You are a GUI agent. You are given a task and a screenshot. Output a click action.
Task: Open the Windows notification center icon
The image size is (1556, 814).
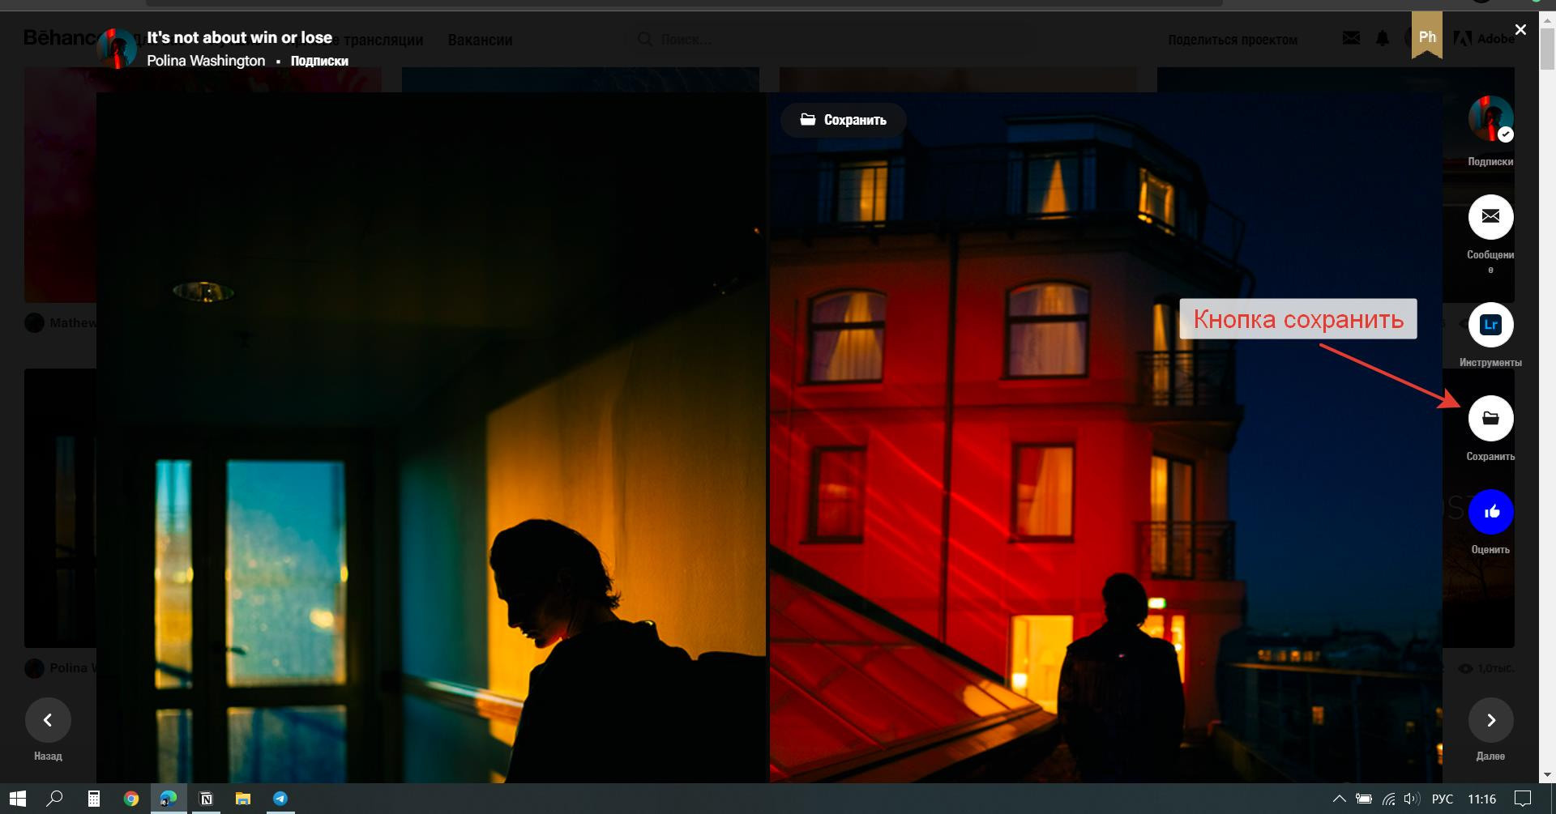coord(1523,799)
